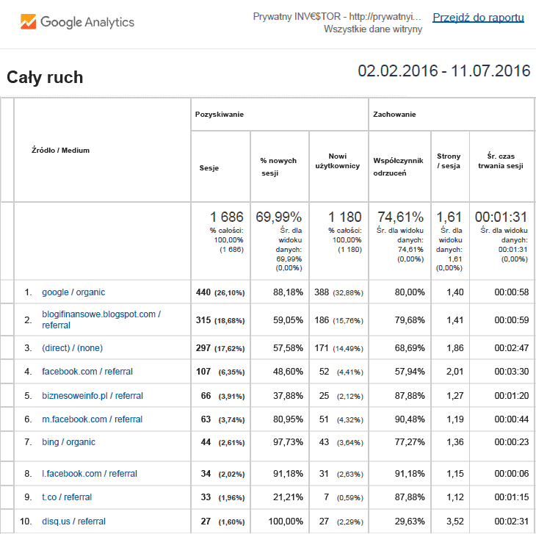This screenshot has height=534, width=536.
Task: Click the t.co / referral link
Action: click(x=67, y=497)
